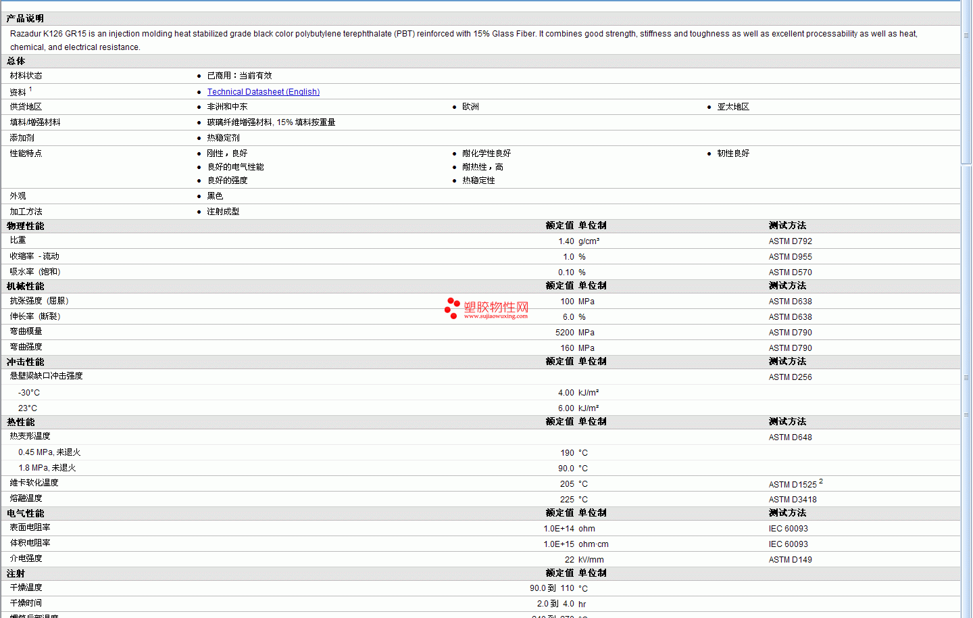
Task: Select the 注射 section header
Action: (16, 573)
